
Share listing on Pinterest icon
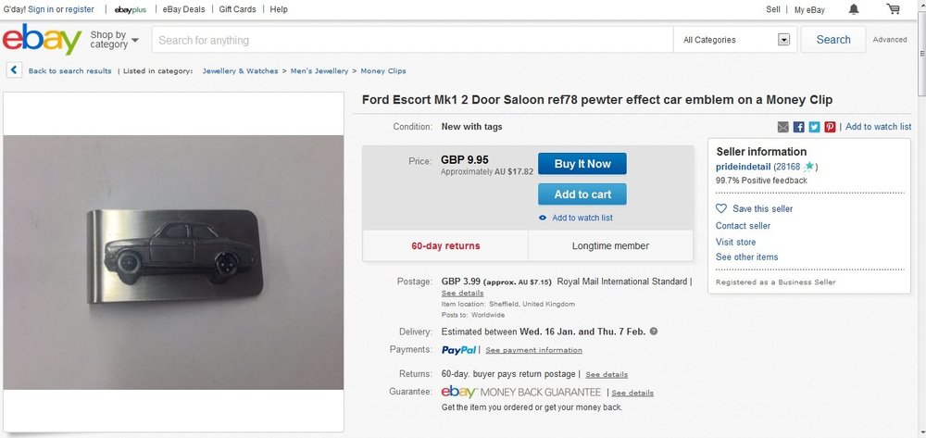click(x=830, y=127)
